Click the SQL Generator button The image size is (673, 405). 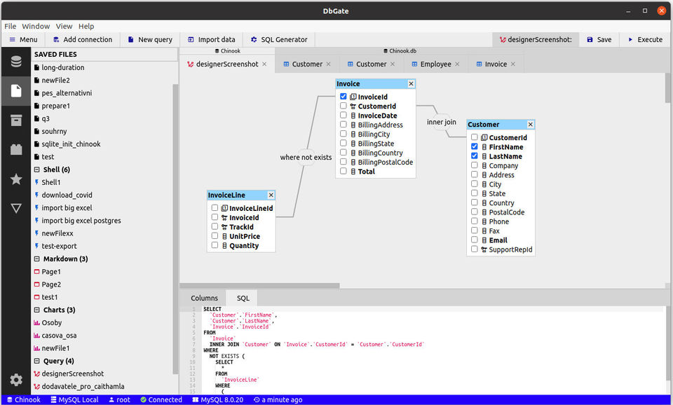click(279, 40)
